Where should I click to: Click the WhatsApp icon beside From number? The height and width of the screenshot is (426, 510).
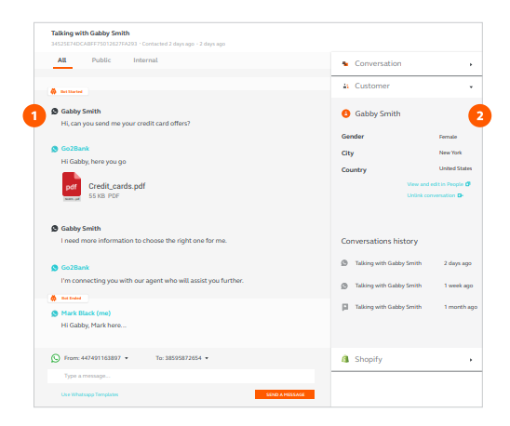click(x=55, y=358)
